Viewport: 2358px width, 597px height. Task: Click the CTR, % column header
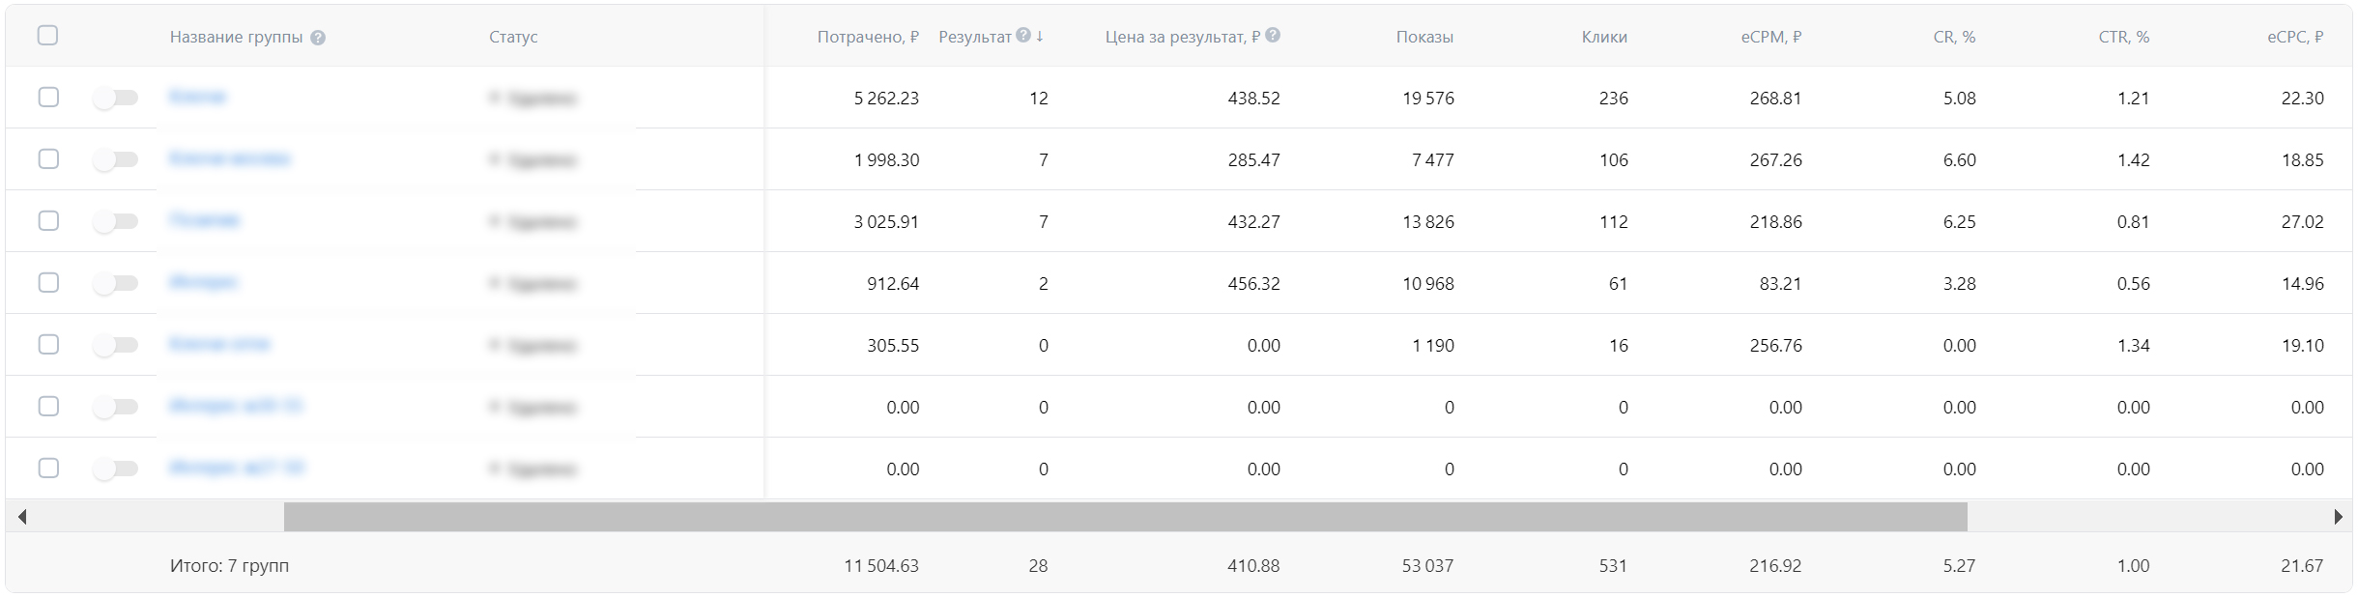tap(2123, 37)
